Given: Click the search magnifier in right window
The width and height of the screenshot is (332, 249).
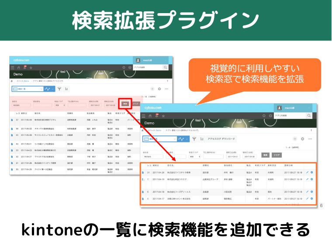Looking at the screenshot, I should tap(309, 116).
